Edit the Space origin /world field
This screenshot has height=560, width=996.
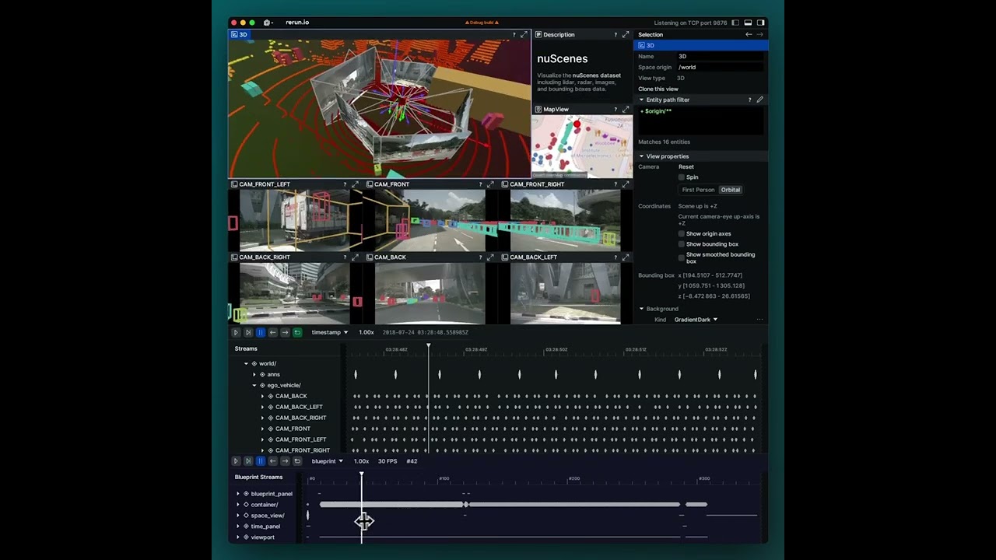point(720,68)
